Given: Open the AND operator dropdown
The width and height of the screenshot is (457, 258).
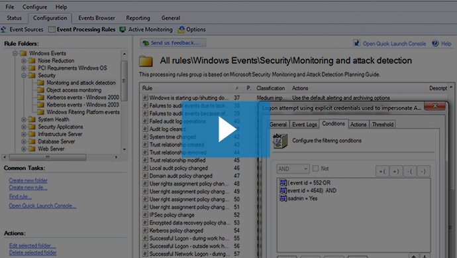Looking at the screenshot, I should [293, 168].
